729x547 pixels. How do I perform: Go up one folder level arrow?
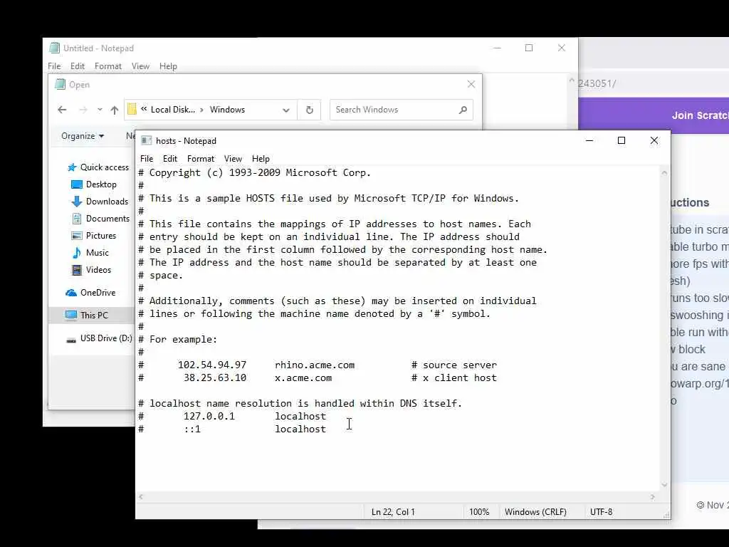tap(115, 110)
